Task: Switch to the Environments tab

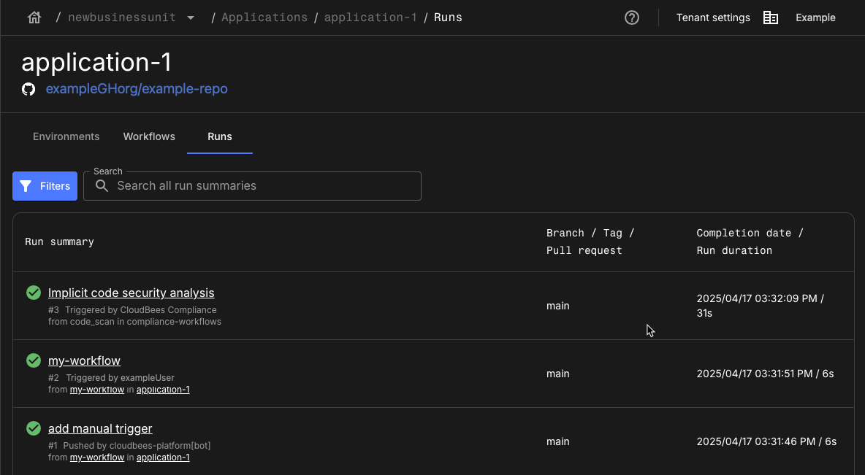Action: (x=66, y=136)
